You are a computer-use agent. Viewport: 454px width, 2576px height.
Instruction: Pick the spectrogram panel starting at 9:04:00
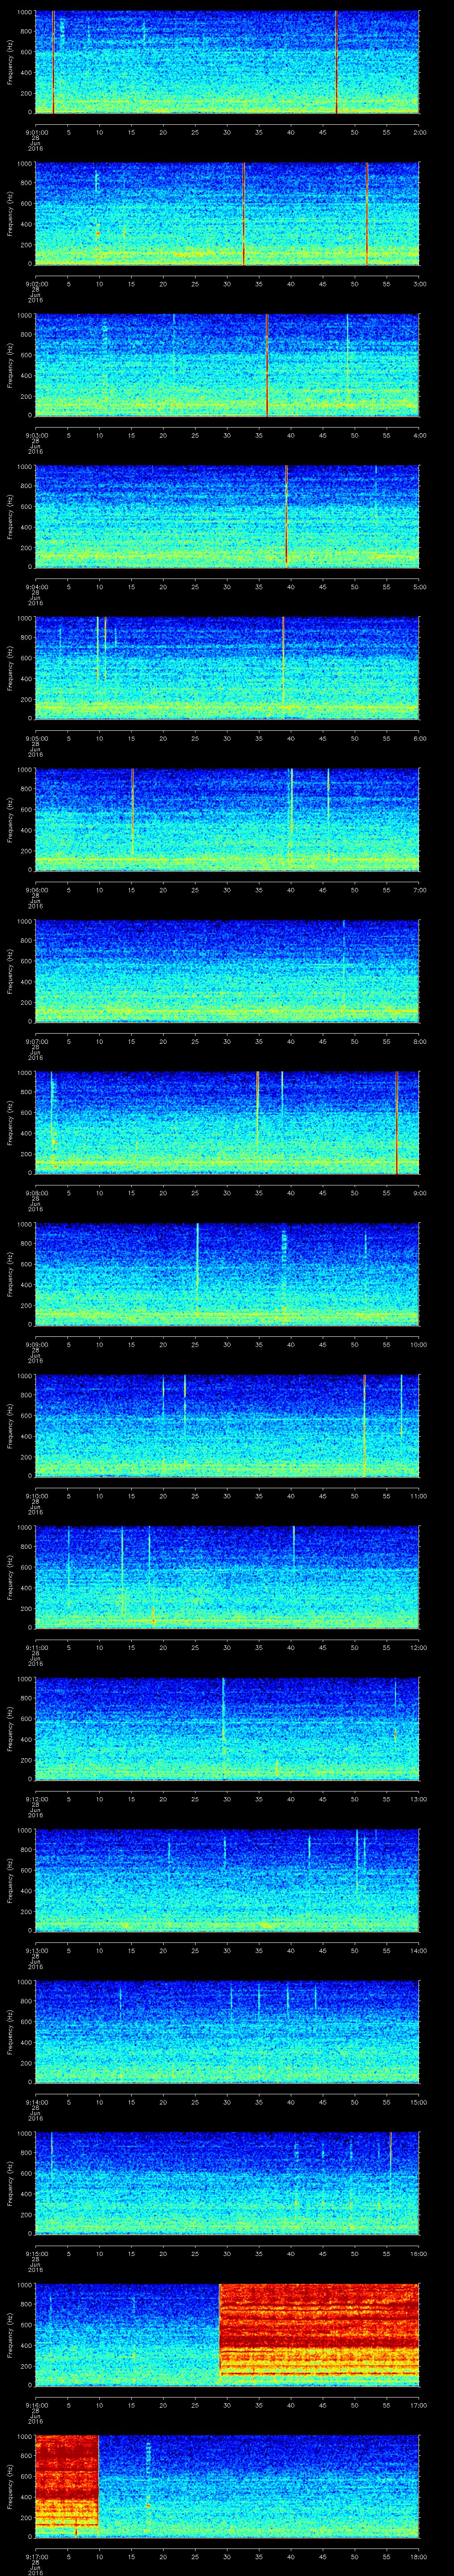pyautogui.click(x=227, y=517)
